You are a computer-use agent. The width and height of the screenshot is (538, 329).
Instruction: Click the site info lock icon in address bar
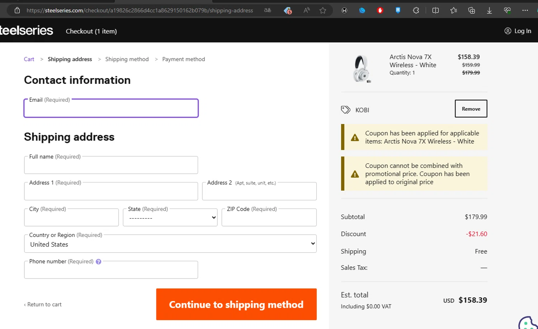(17, 10)
